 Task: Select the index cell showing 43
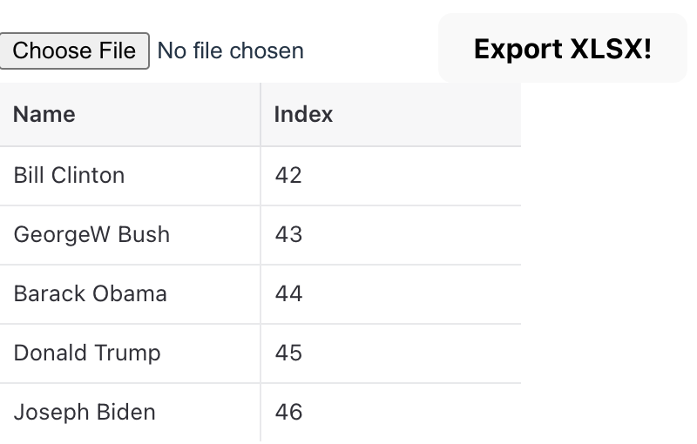[x=288, y=234]
